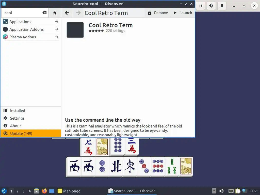Viewport: 260px width, 195px height.
Task: Open file manager from panel
Action: [37, 191]
